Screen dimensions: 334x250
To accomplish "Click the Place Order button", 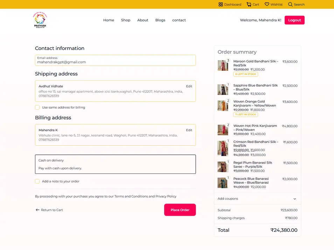I will pyautogui.click(x=180, y=210).
